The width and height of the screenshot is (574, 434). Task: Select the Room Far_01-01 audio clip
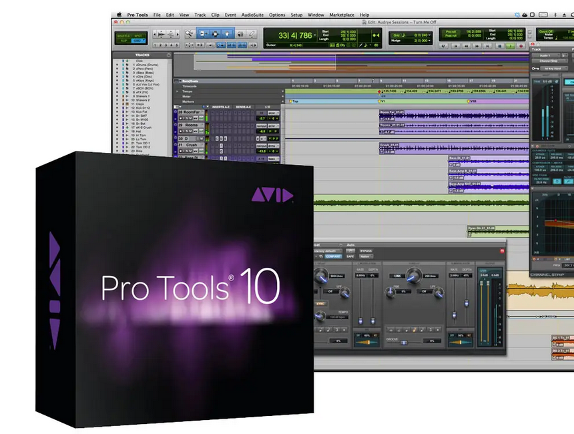point(454,116)
